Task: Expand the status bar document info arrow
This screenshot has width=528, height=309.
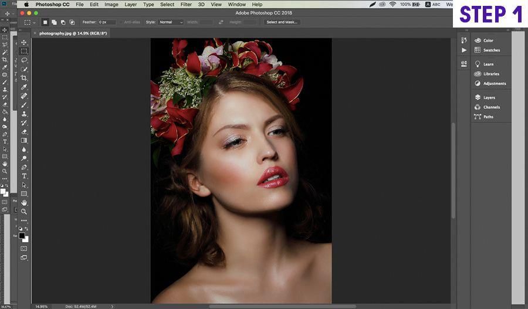Action: point(112,306)
